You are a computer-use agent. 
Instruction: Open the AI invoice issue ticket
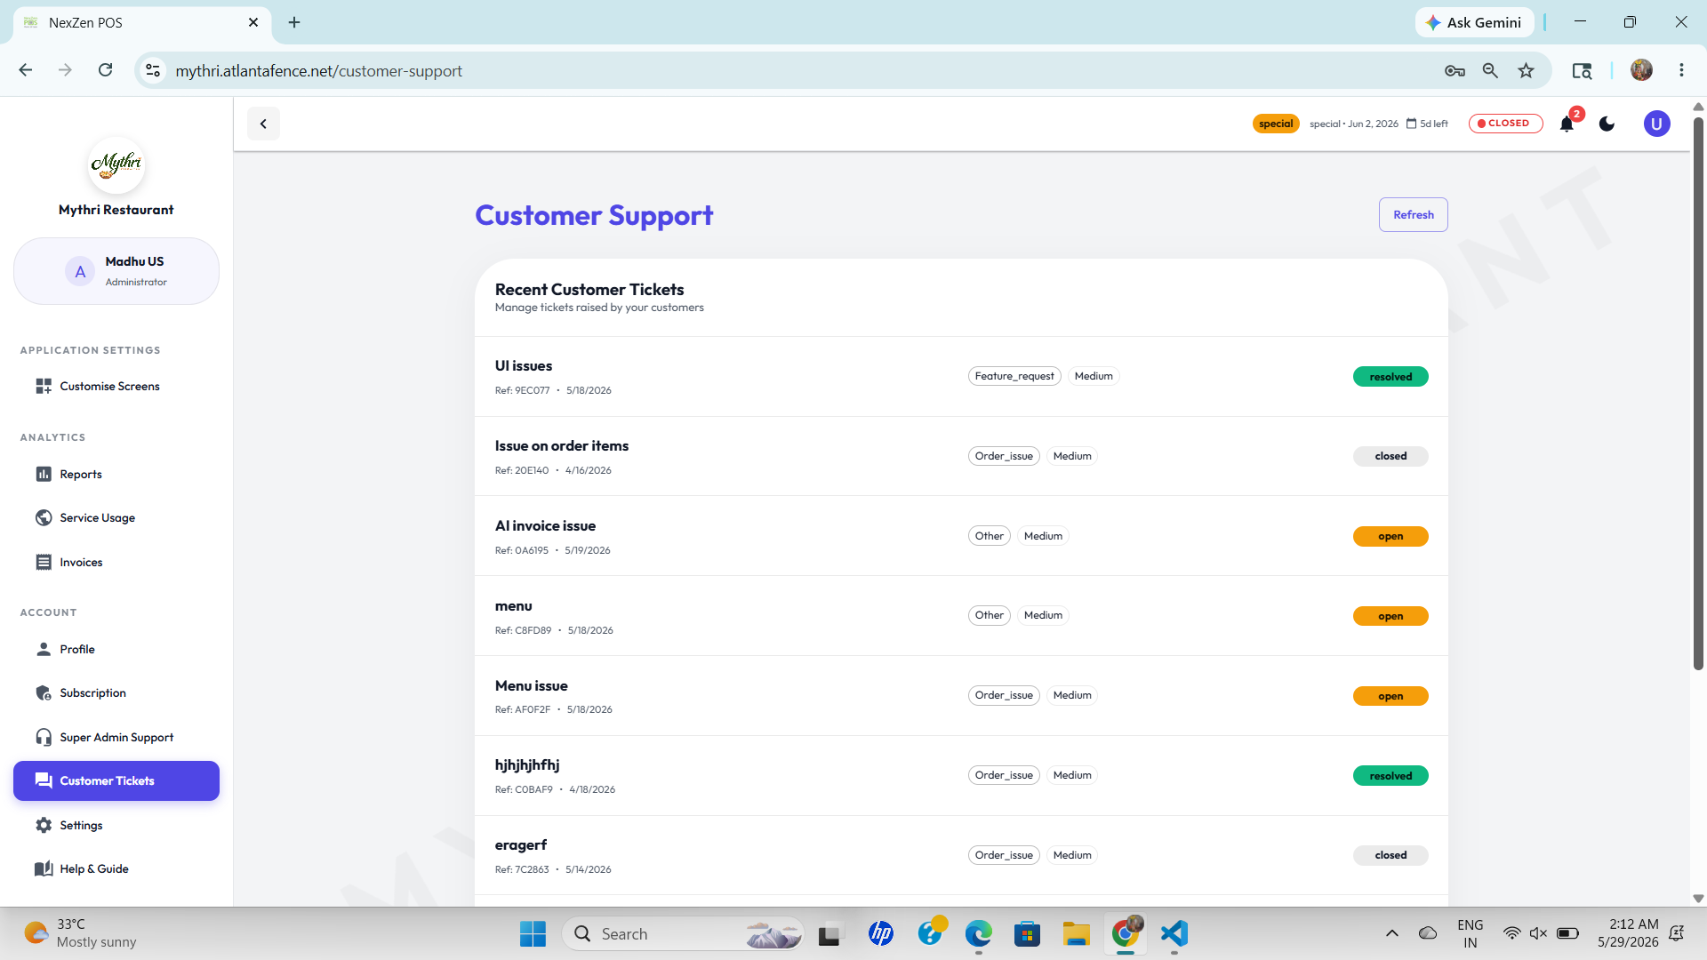pos(961,537)
